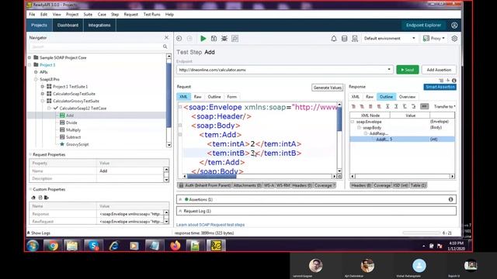Select the request Raw tab
497x279 pixels.
click(197, 97)
